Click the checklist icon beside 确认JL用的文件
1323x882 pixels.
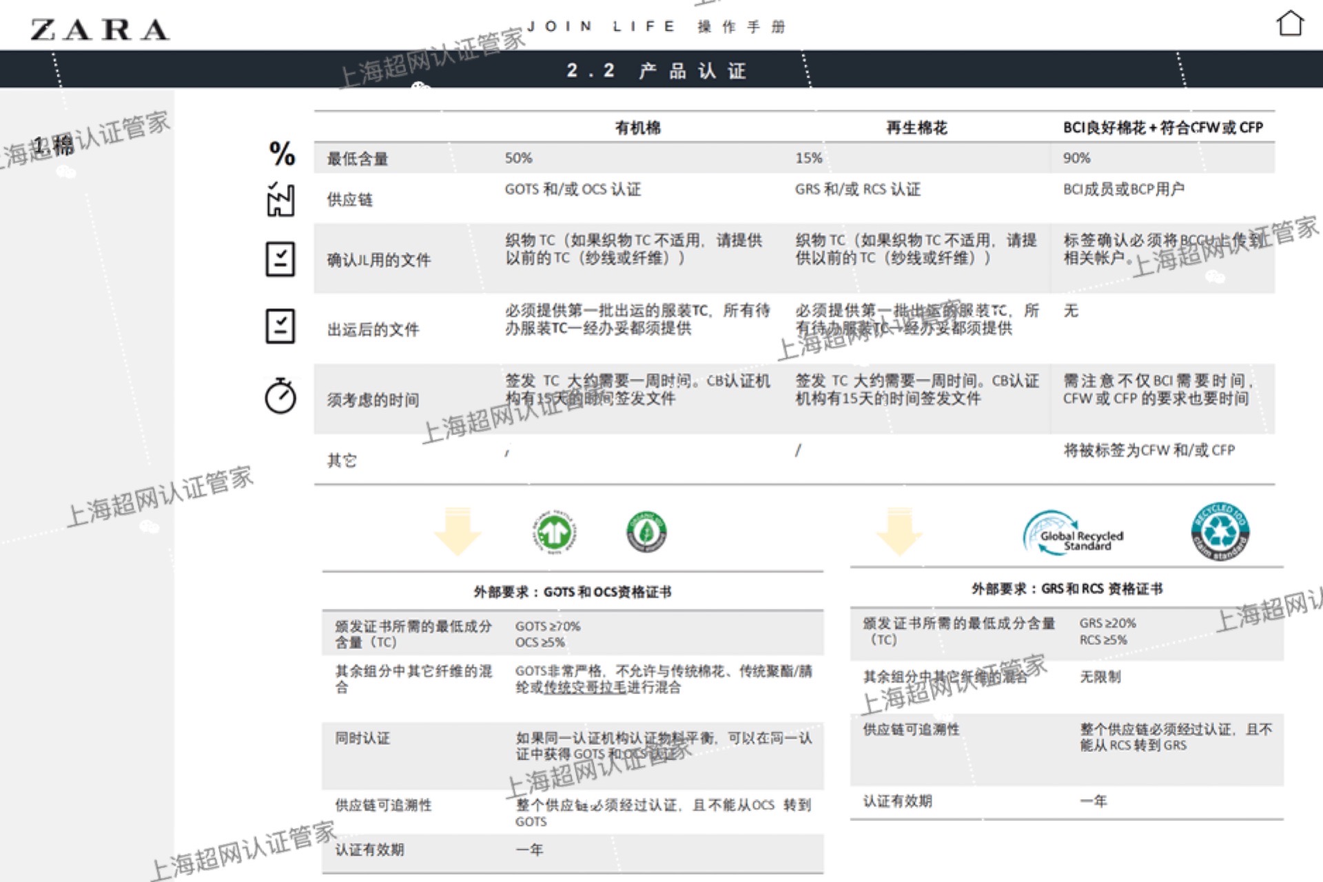(x=280, y=259)
